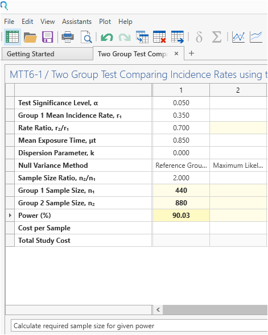Screen dimensions: 268x335
Task: Click the row indicator arrow beside Power (%)
Action: 10,216
